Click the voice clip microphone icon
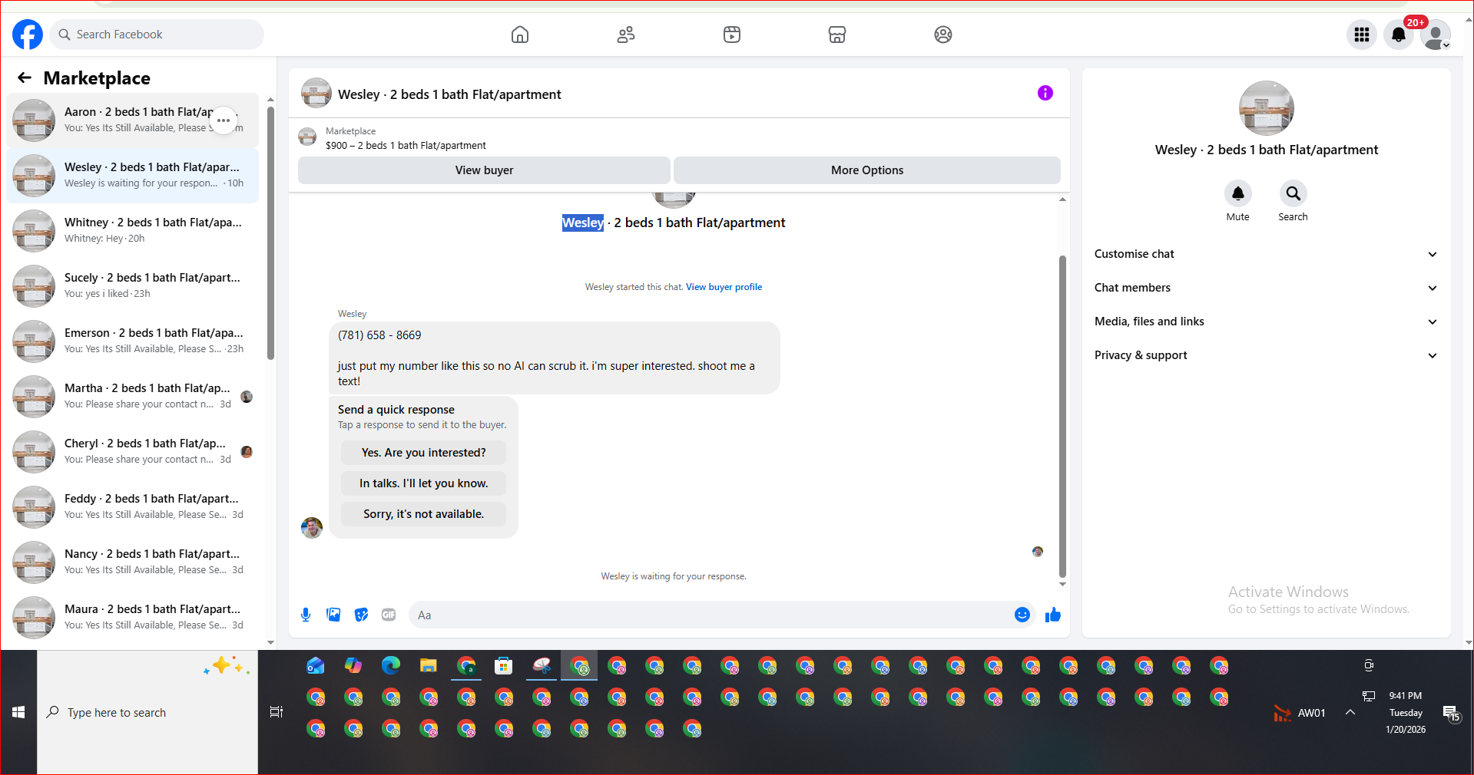1474x775 pixels. 306,615
